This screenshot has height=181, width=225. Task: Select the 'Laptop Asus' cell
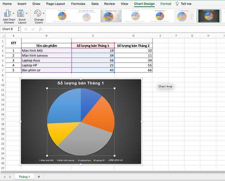tap(46, 60)
